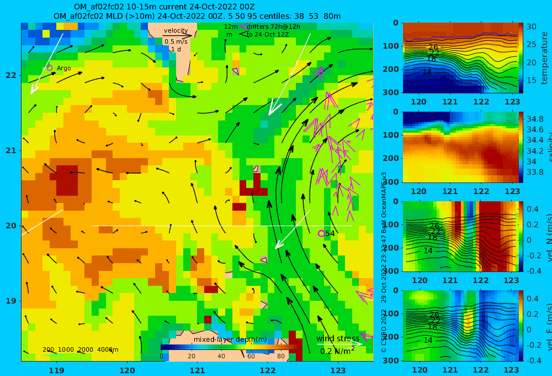The width and height of the screenshot is (552, 376).
Task: Click the vel. N colorbar
Action: (x=521, y=236)
